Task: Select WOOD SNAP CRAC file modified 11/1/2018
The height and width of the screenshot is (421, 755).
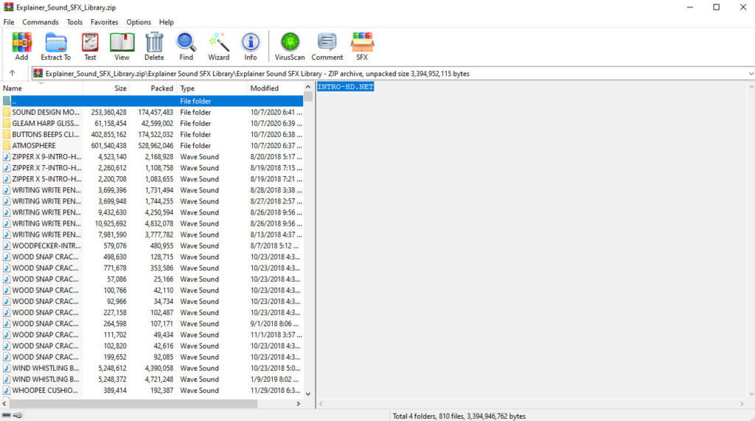Action: [x=152, y=335]
